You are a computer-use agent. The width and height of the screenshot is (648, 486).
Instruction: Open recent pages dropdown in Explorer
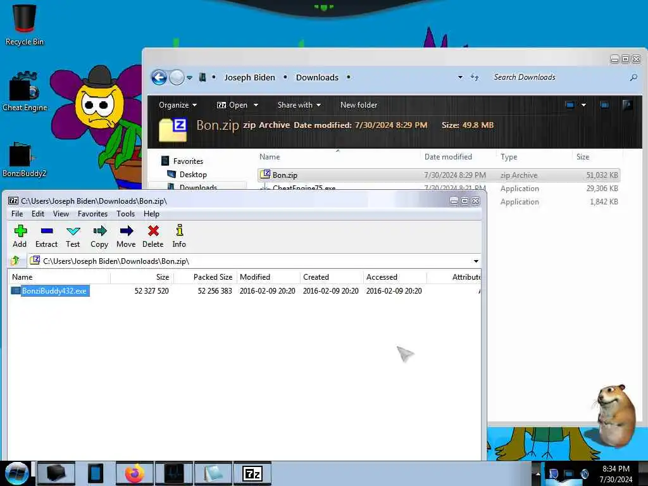point(189,77)
